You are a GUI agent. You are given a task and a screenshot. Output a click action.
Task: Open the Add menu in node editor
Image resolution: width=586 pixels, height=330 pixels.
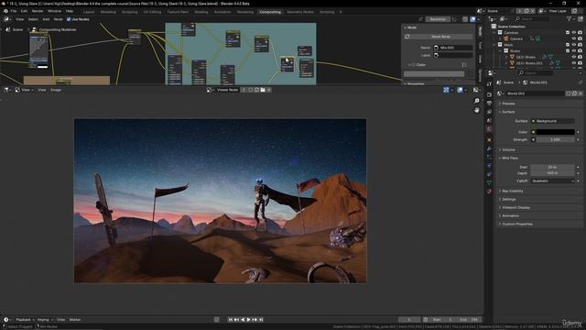46,19
